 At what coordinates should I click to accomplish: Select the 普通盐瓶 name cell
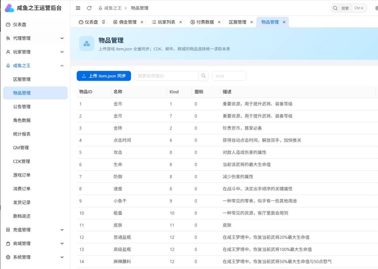[122, 237]
